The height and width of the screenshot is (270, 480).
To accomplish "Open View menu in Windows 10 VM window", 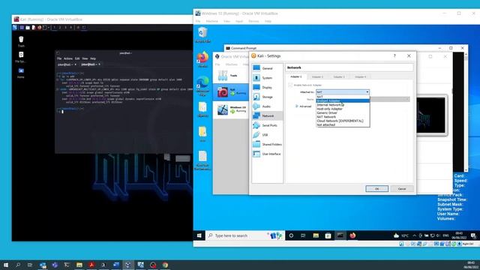I will point(226,21).
